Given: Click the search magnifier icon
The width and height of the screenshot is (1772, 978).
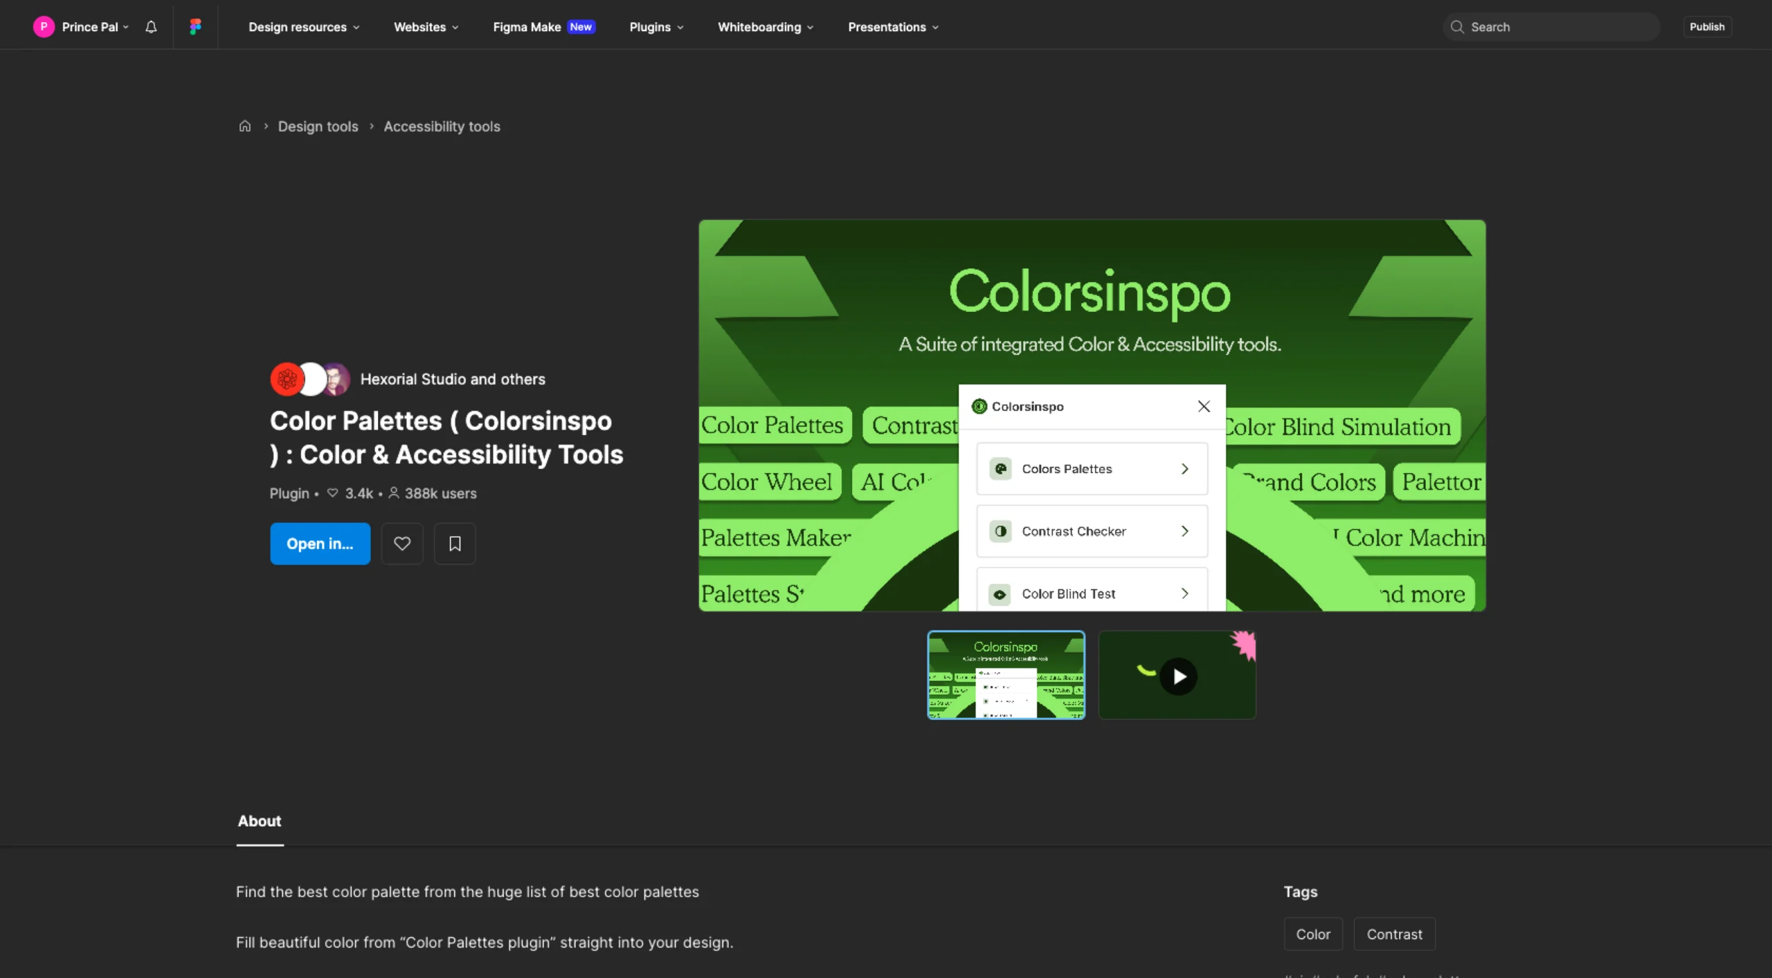Looking at the screenshot, I should point(1457,27).
